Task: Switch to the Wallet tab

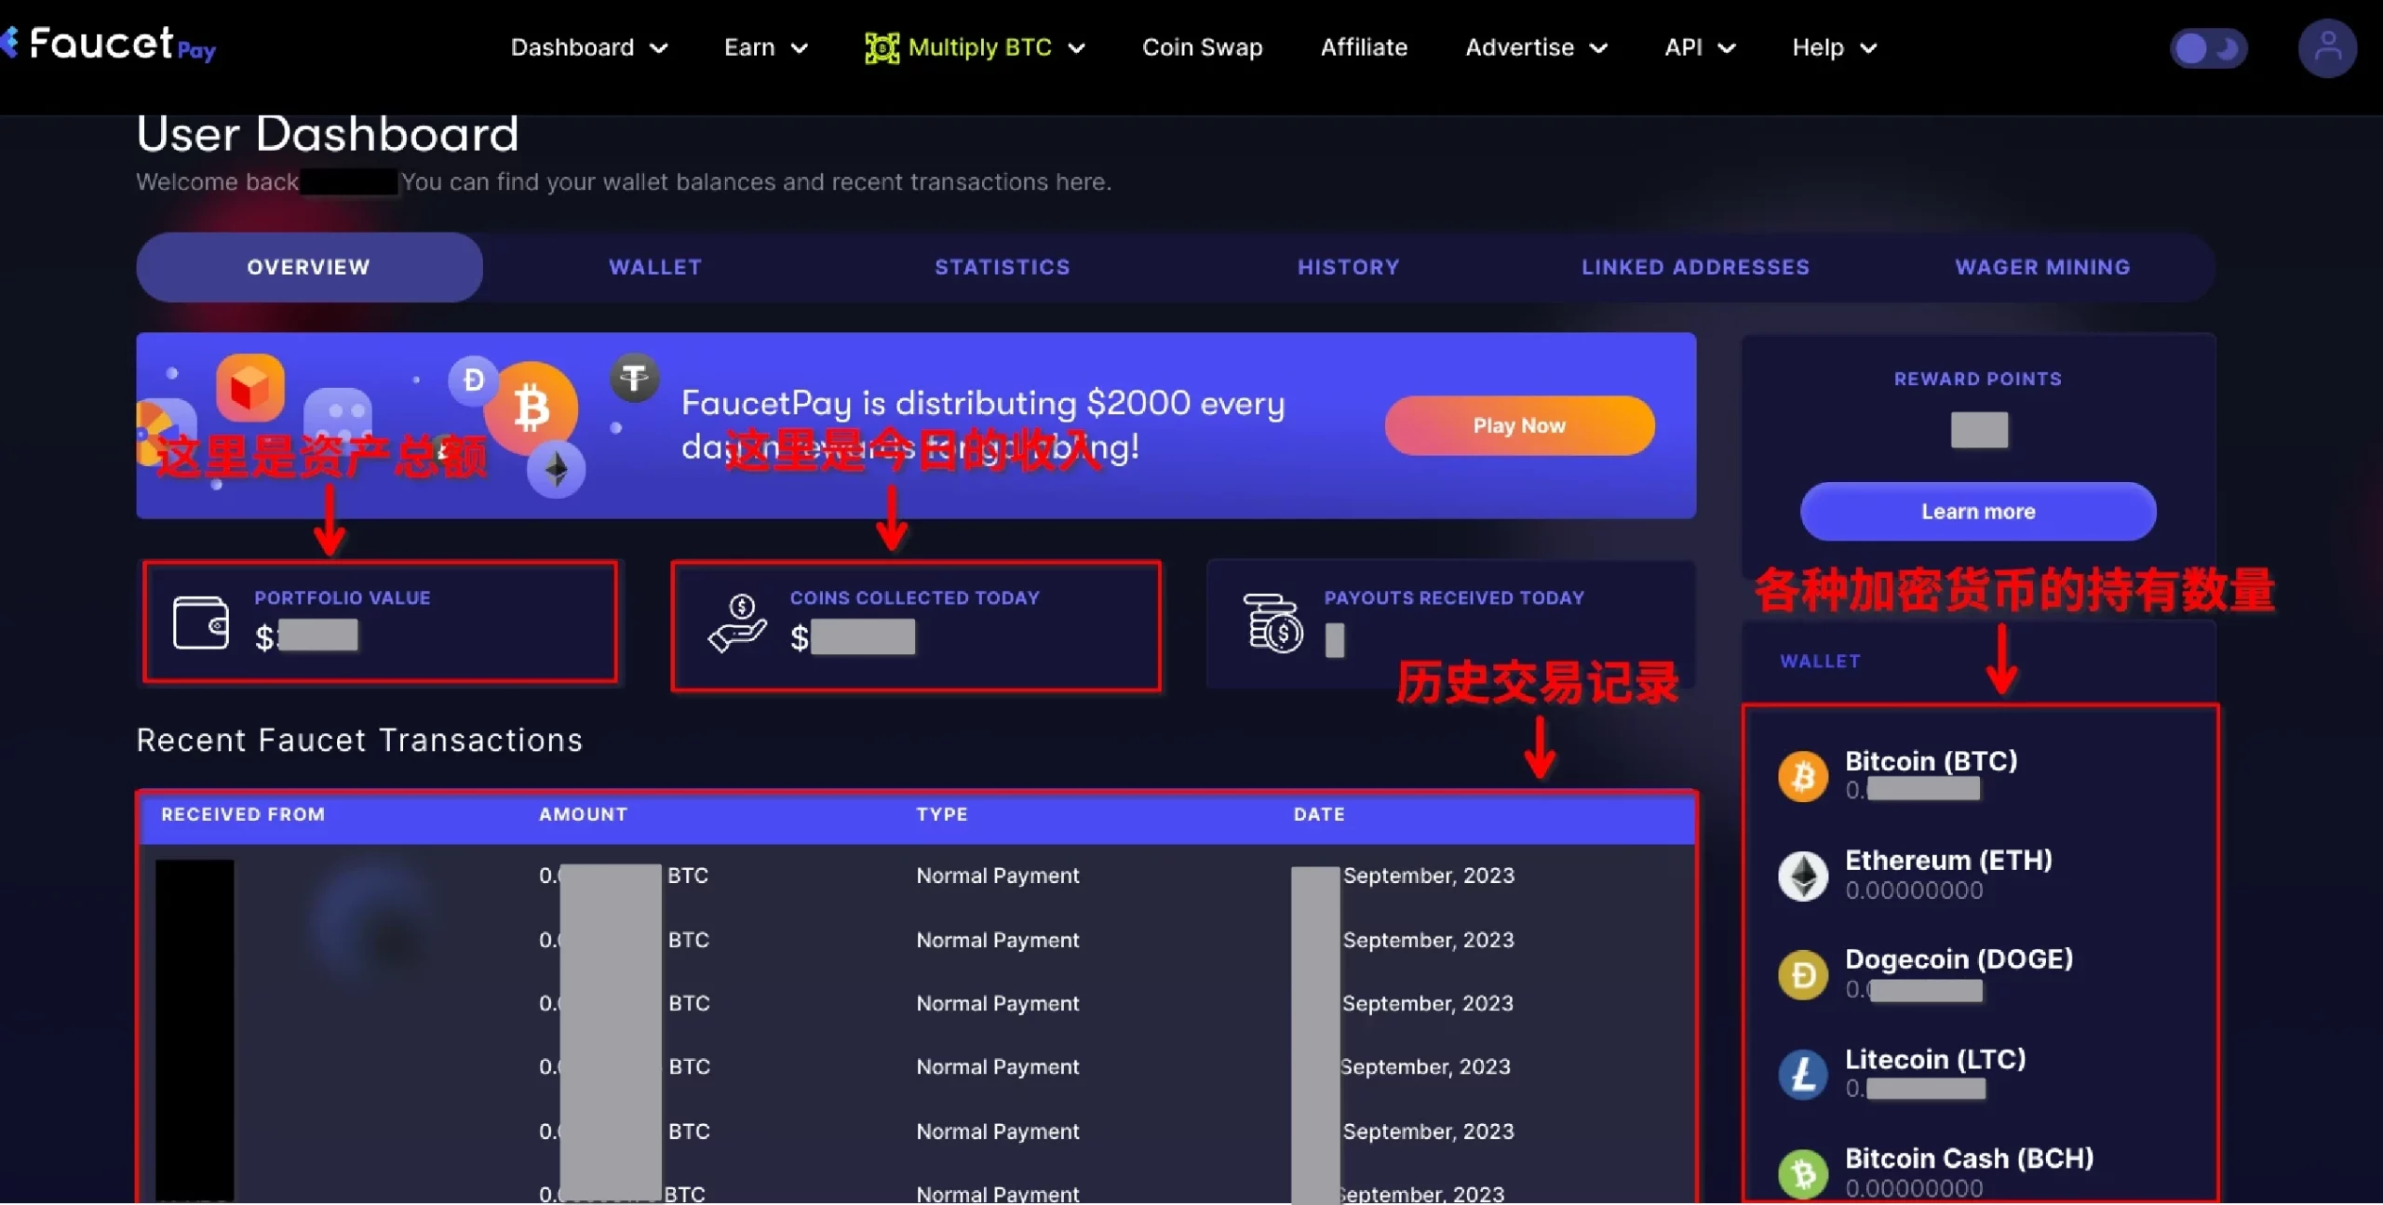Action: coord(655,267)
